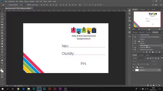Switch to the Hisztogram tab
The height and width of the screenshot is (91, 163).
click(142, 9)
